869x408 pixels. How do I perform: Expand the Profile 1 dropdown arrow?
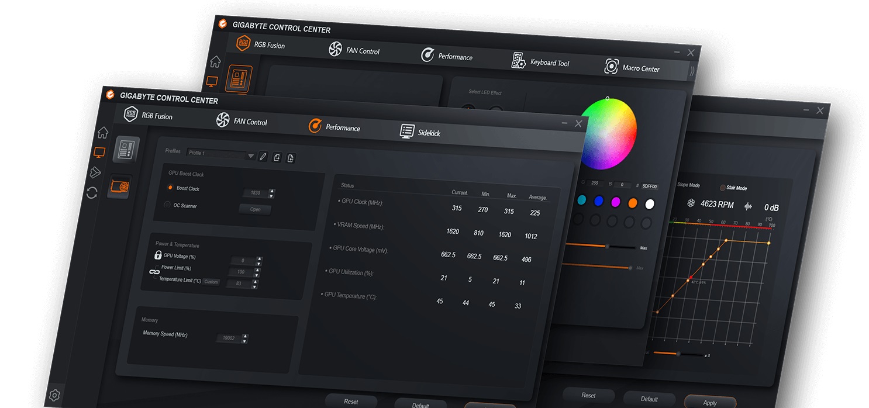(x=251, y=155)
